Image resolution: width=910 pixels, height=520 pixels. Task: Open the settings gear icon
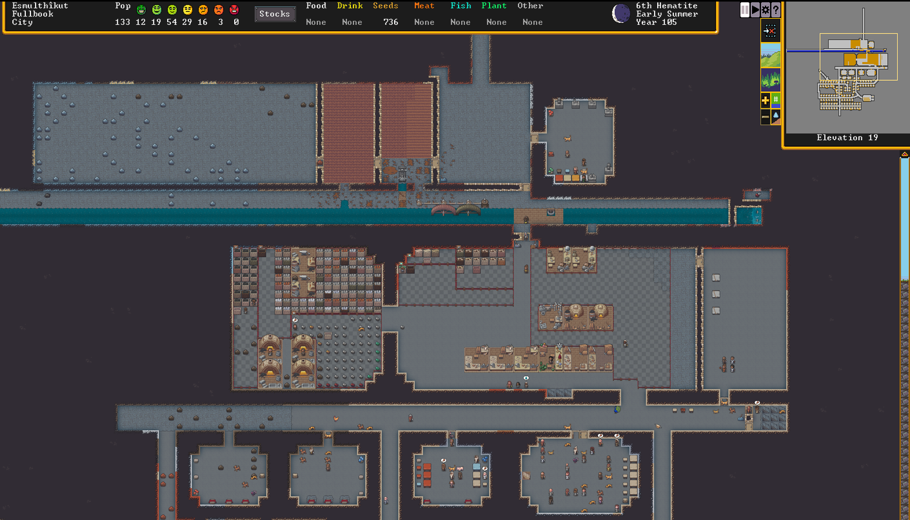coord(766,10)
